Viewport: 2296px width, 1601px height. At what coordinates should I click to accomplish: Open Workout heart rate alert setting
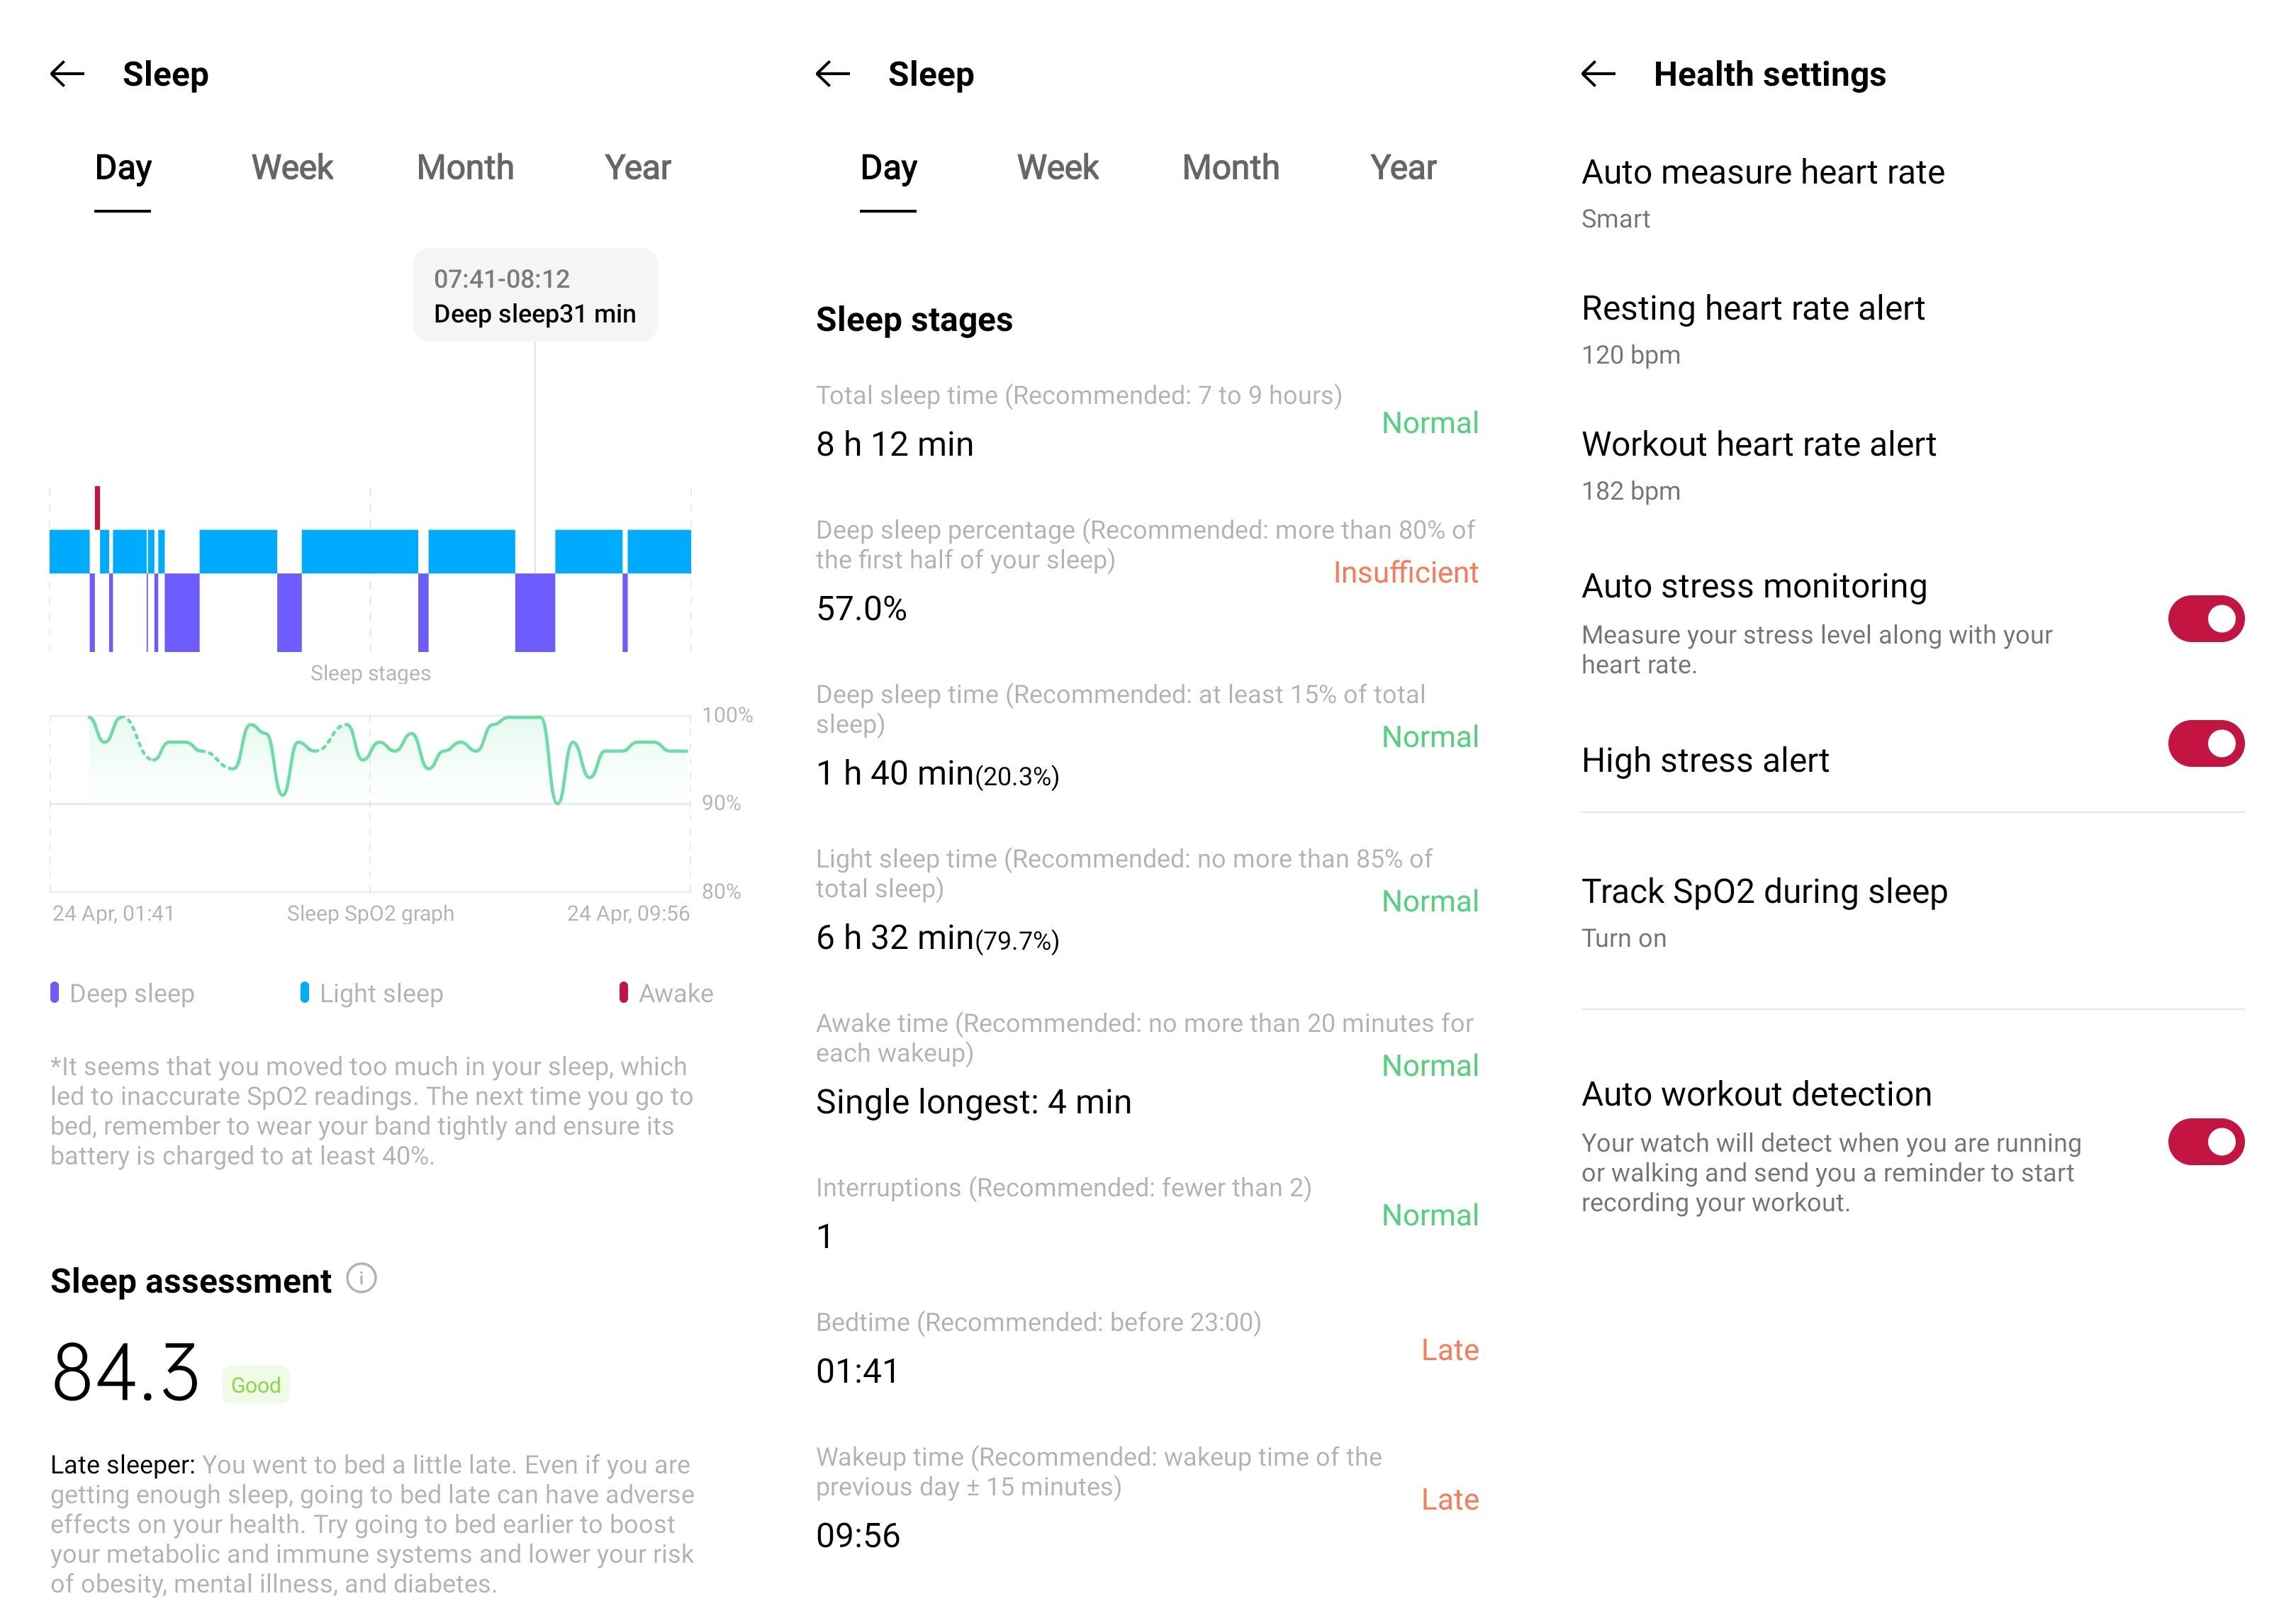1912,465
